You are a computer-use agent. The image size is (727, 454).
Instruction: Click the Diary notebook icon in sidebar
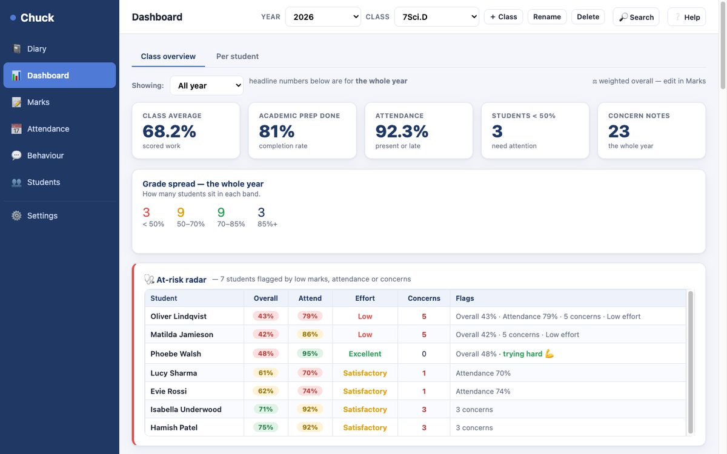click(x=16, y=49)
